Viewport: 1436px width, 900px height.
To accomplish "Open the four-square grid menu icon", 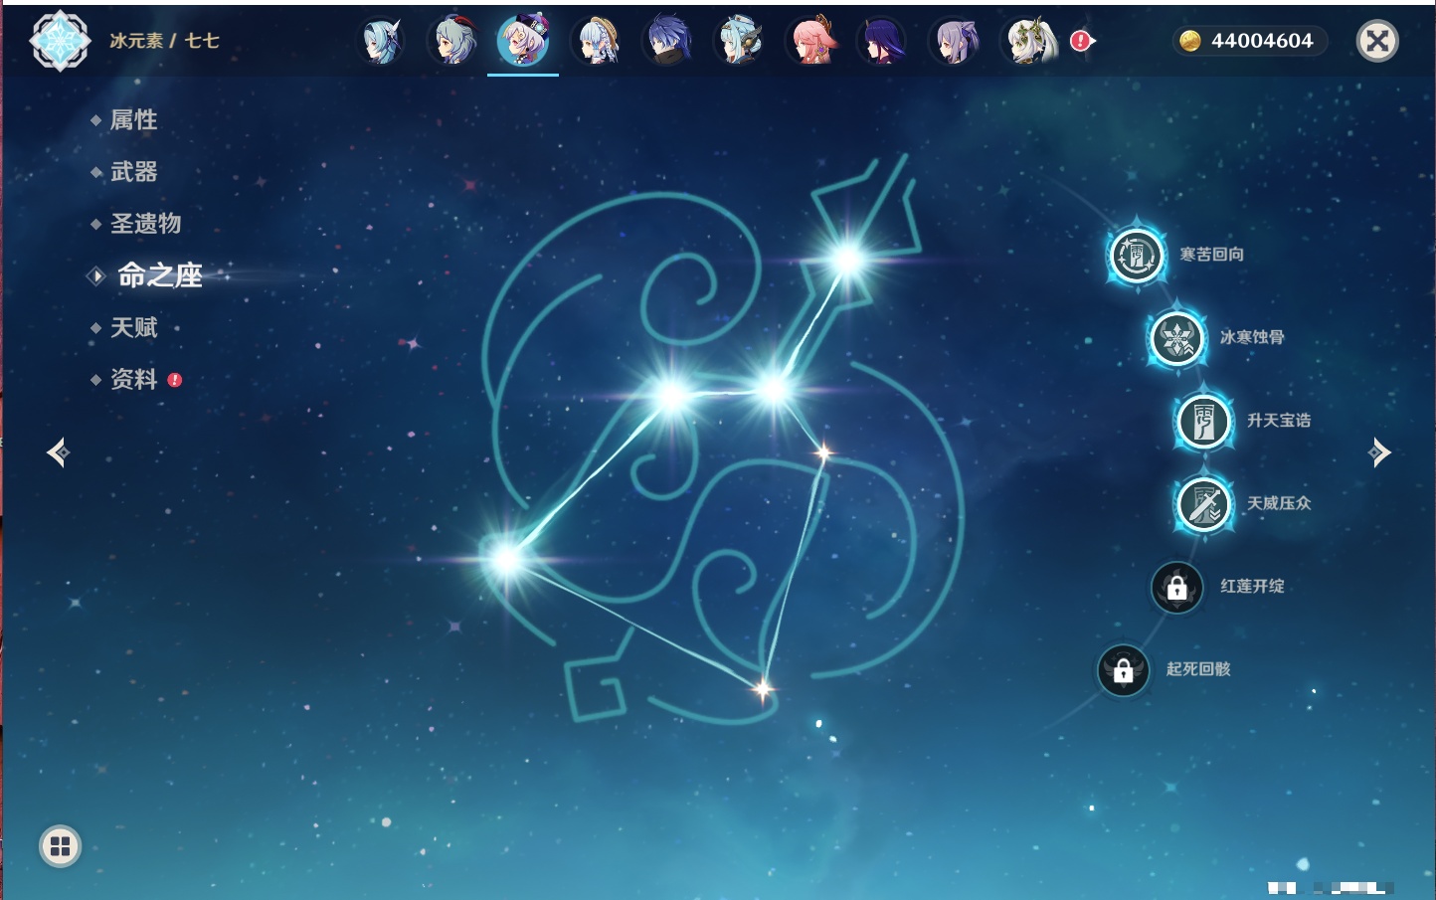I will [60, 846].
